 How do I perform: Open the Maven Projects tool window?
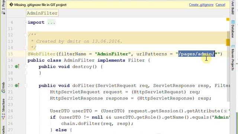(x=233, y=57)
